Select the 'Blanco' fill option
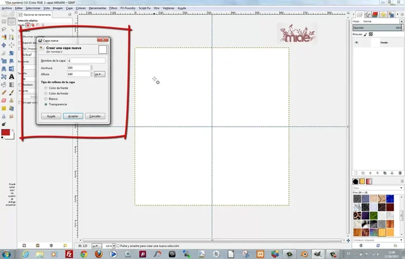 46,99
